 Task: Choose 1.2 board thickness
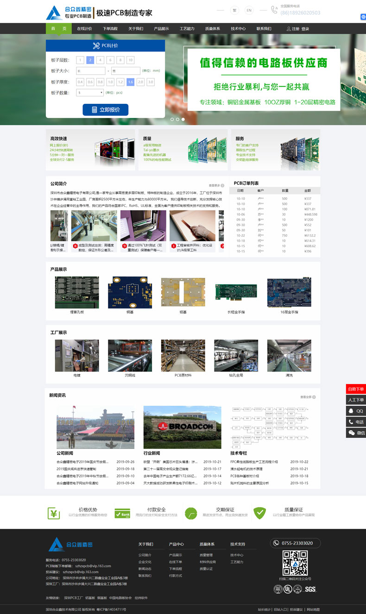tap(120, 82)
